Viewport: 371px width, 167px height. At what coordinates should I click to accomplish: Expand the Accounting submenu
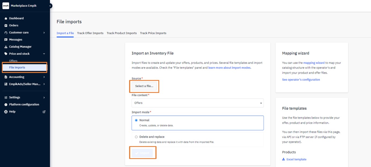coord(44,77)
